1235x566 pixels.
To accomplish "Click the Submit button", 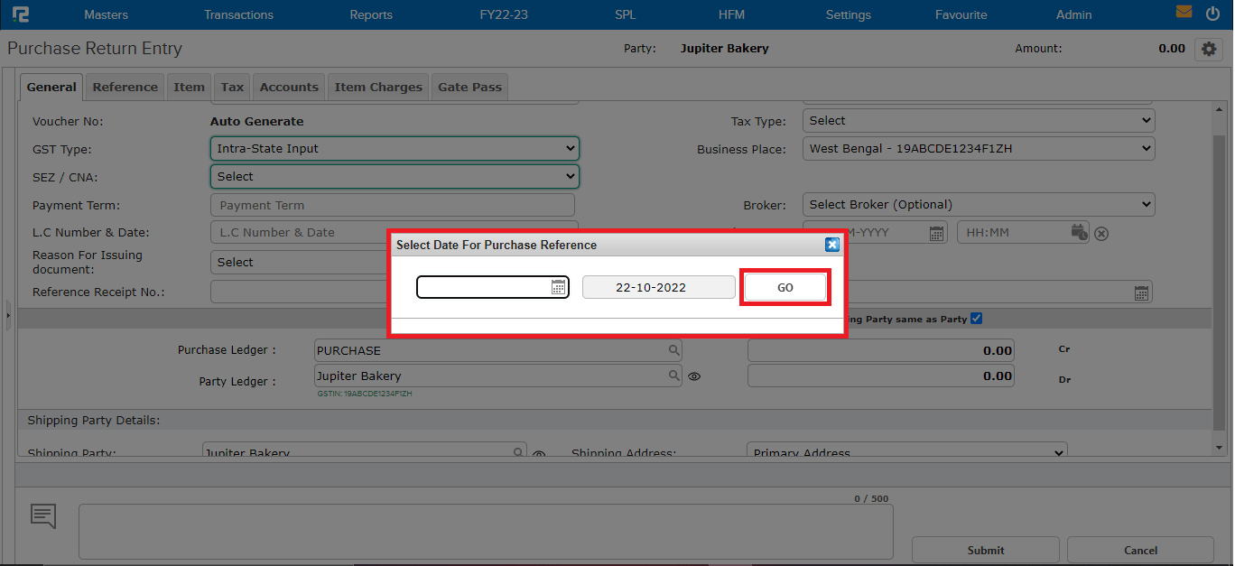I will tap(985, 550).
